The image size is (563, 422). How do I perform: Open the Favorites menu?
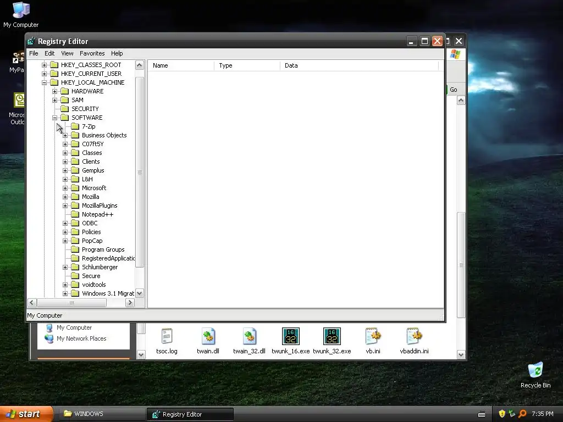pos(92,53)
